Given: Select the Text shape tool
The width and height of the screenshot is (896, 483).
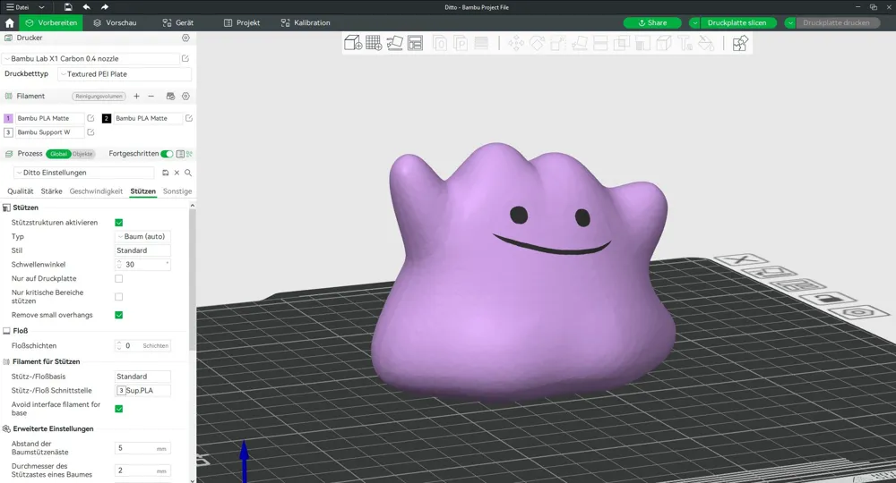Looking at the screenshot, I should click(685, 43).
